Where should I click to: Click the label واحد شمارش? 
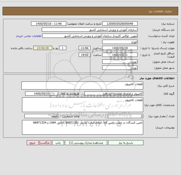pos(71,116)
